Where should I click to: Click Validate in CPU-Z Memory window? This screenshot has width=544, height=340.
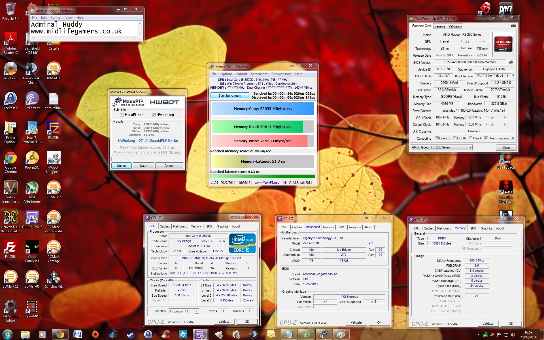(488, 324)
